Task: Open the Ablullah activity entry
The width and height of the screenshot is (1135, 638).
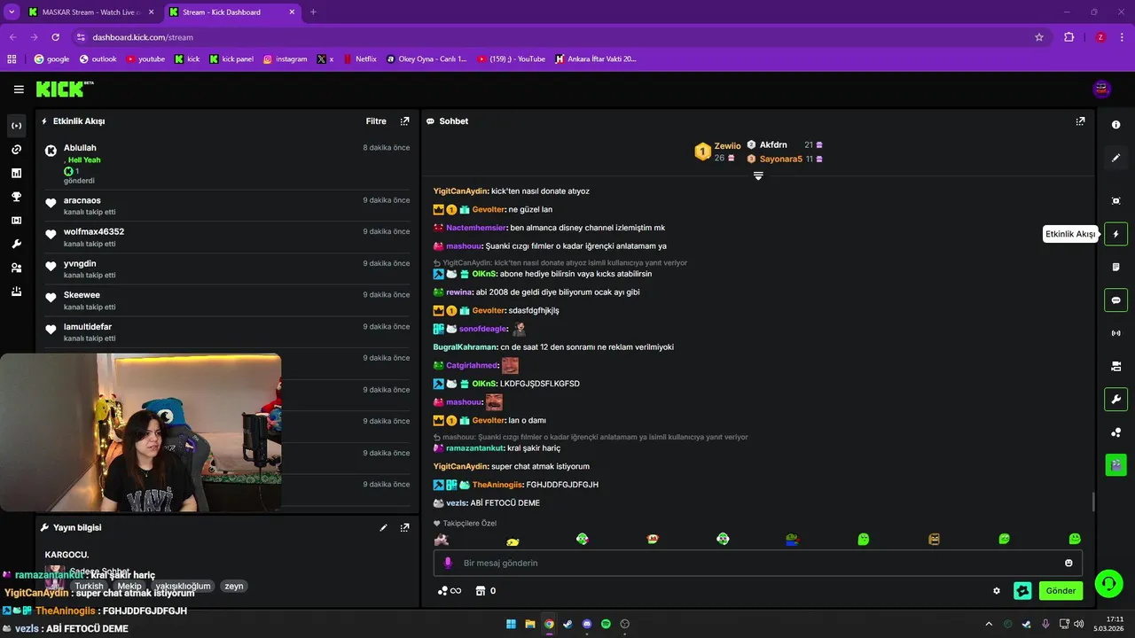Action: (x=227, y=163)
